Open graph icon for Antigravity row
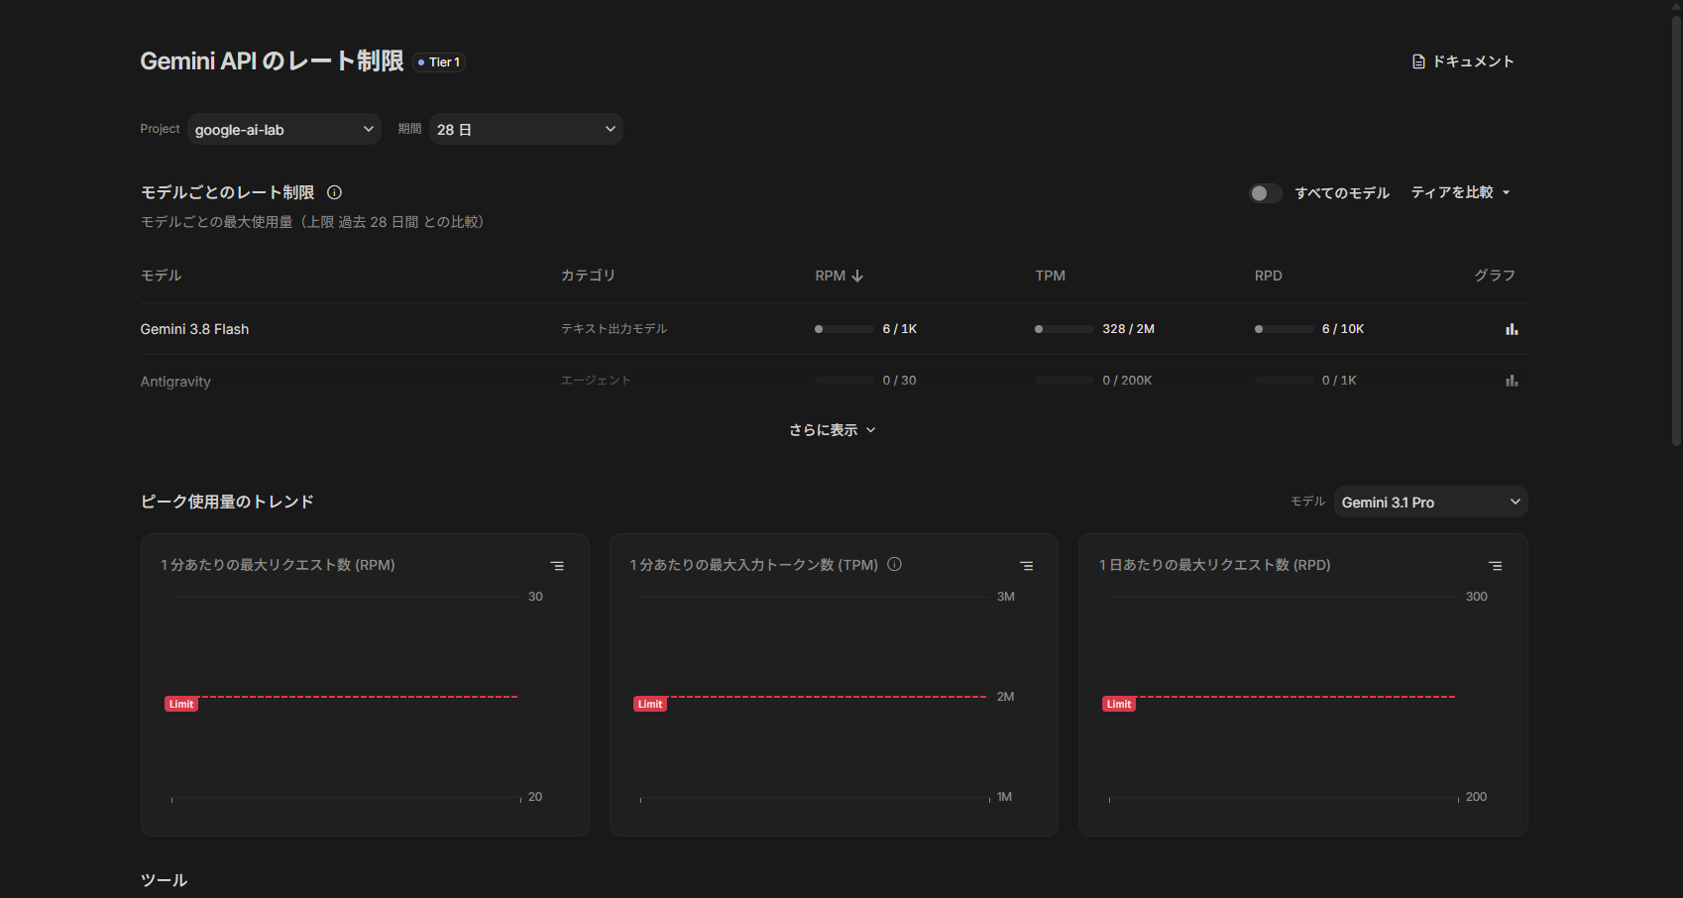Image resolution: width=1683 pixels, height=898 pixels. (1512, 381)
